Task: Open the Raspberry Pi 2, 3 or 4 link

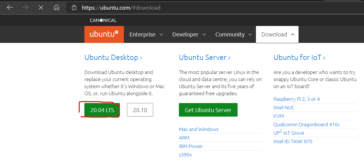Action: click(x=297, y=99)
